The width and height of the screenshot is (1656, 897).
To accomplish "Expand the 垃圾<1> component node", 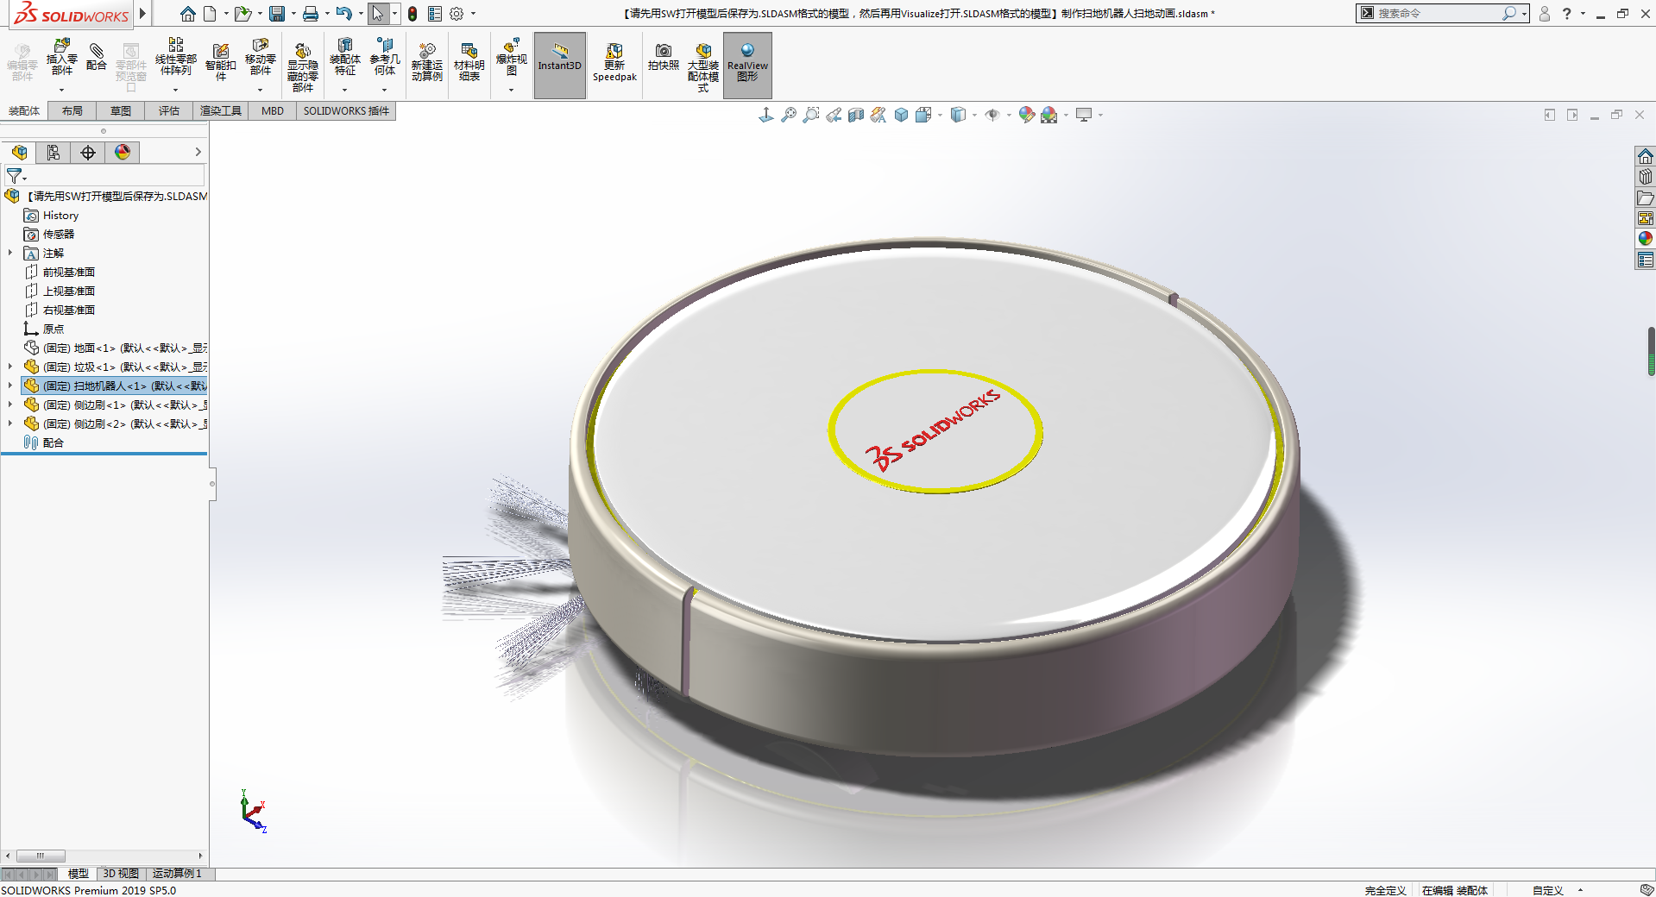I will (10, 367).
